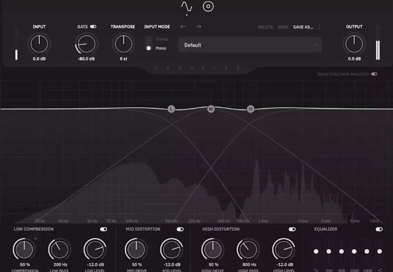
Task: Click the 50 % High Drive value
Action: coord(213,264)
